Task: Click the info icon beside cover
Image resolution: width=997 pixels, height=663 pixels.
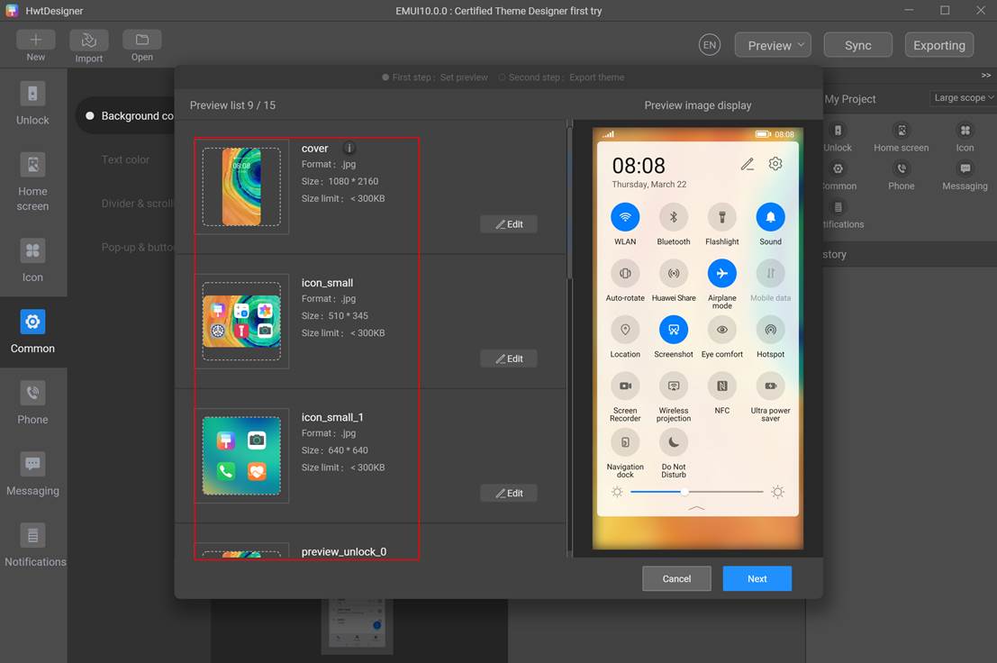Action: [349, 149]
